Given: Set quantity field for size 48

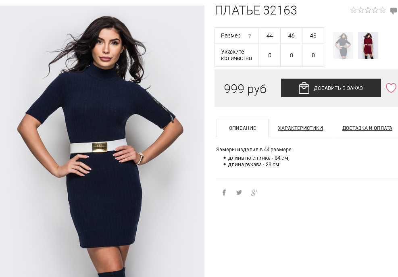Looking at the screenshot, I should click(x=313, y=55).
